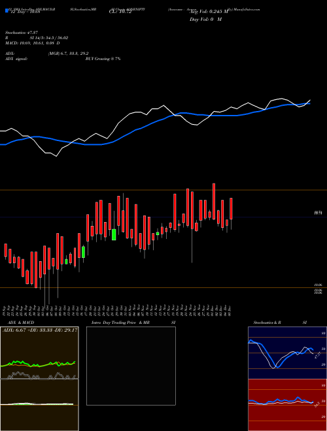Click the ADX & MACD indicator chart

pos(39,379)
